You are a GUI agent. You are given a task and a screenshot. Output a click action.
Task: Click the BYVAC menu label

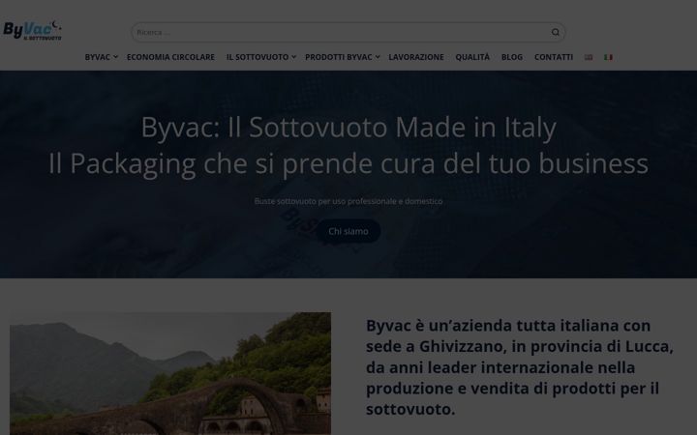coord(98,57)
